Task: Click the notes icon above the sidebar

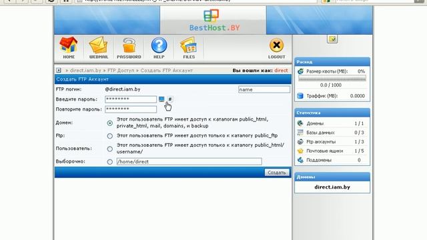Action: [x=332, y=39]
